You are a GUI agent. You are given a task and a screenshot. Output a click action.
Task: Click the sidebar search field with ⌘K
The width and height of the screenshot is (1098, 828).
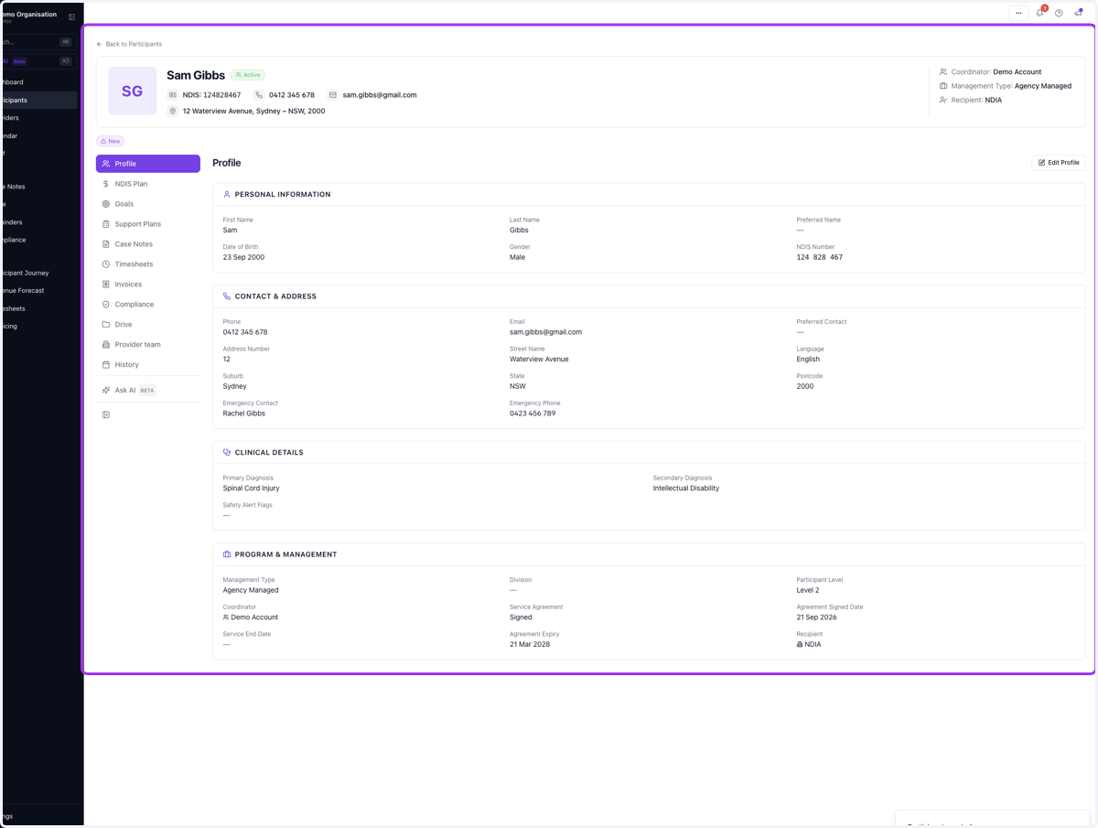click(x=37, y=42)
